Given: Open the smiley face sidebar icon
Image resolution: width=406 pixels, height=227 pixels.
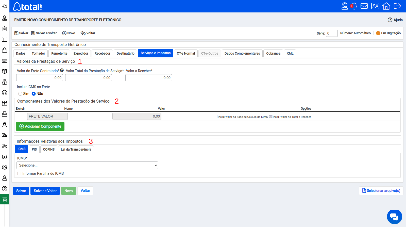Looking at the screenshot, I should pyautogui.click(x=5, y=93).
